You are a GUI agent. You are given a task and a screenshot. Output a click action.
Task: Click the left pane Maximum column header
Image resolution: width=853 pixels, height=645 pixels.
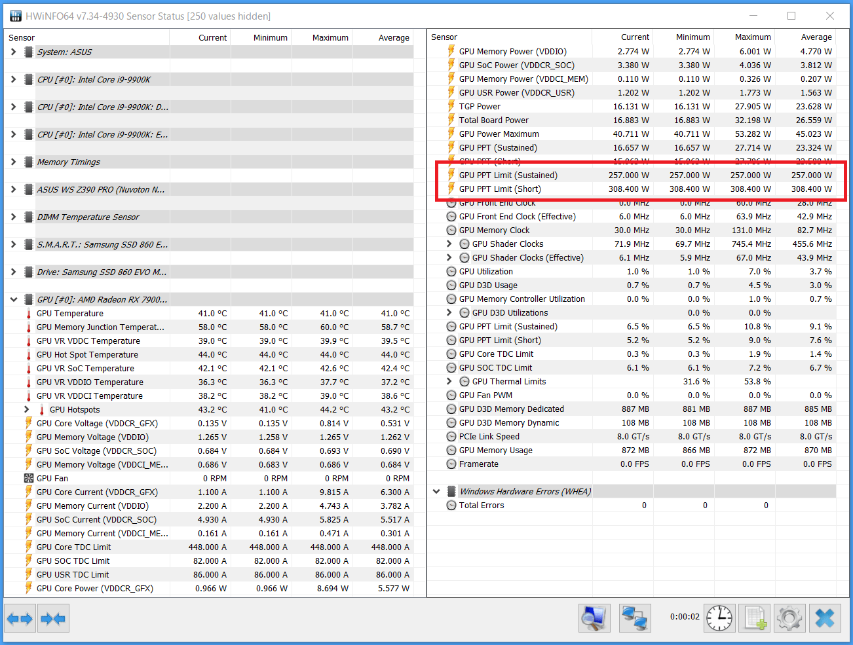(322, 37)
